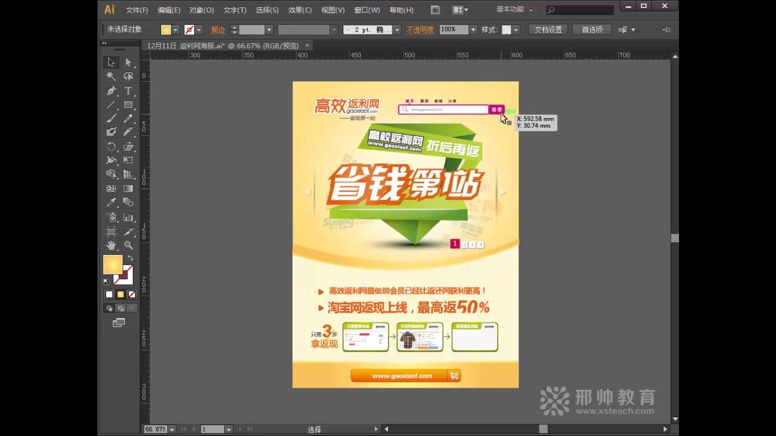Image resolution: width=776 pixels, height=436 pixels.
Task: Open the 不透明度 transparency panel link
Action: point(420,30)
